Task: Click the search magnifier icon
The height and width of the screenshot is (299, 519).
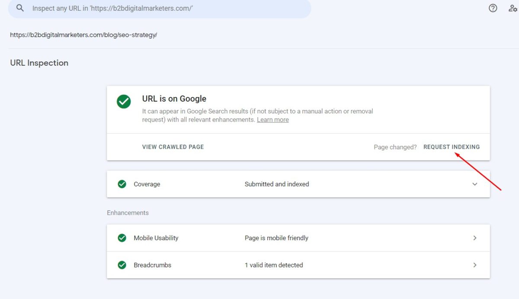Action: tap(19, 8)
